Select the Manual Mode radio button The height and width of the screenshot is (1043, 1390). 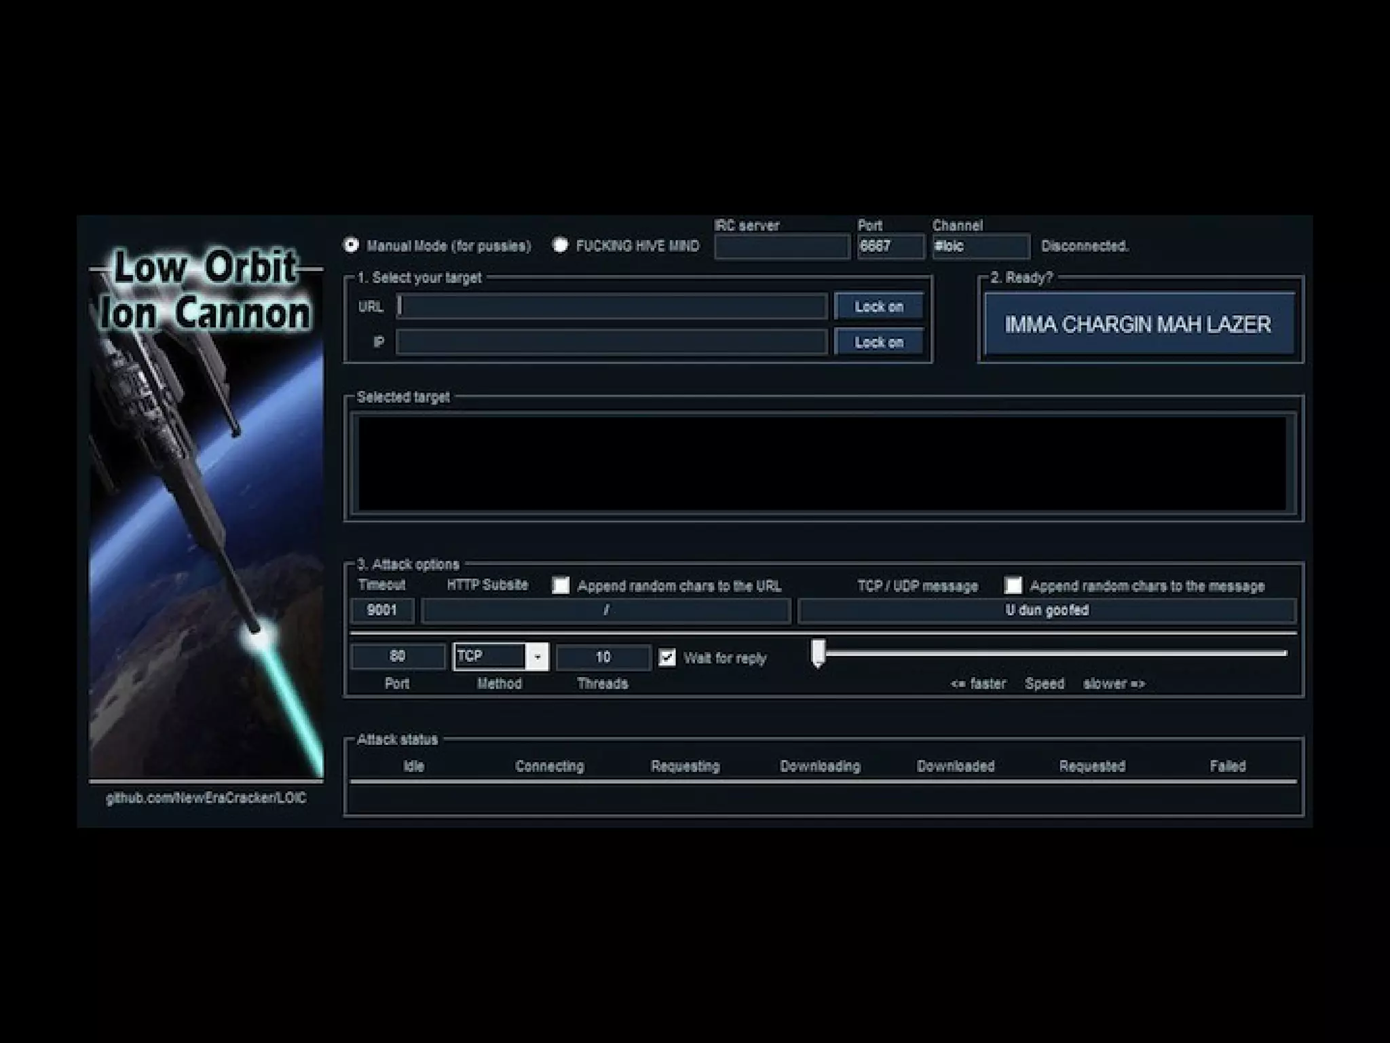352,245
